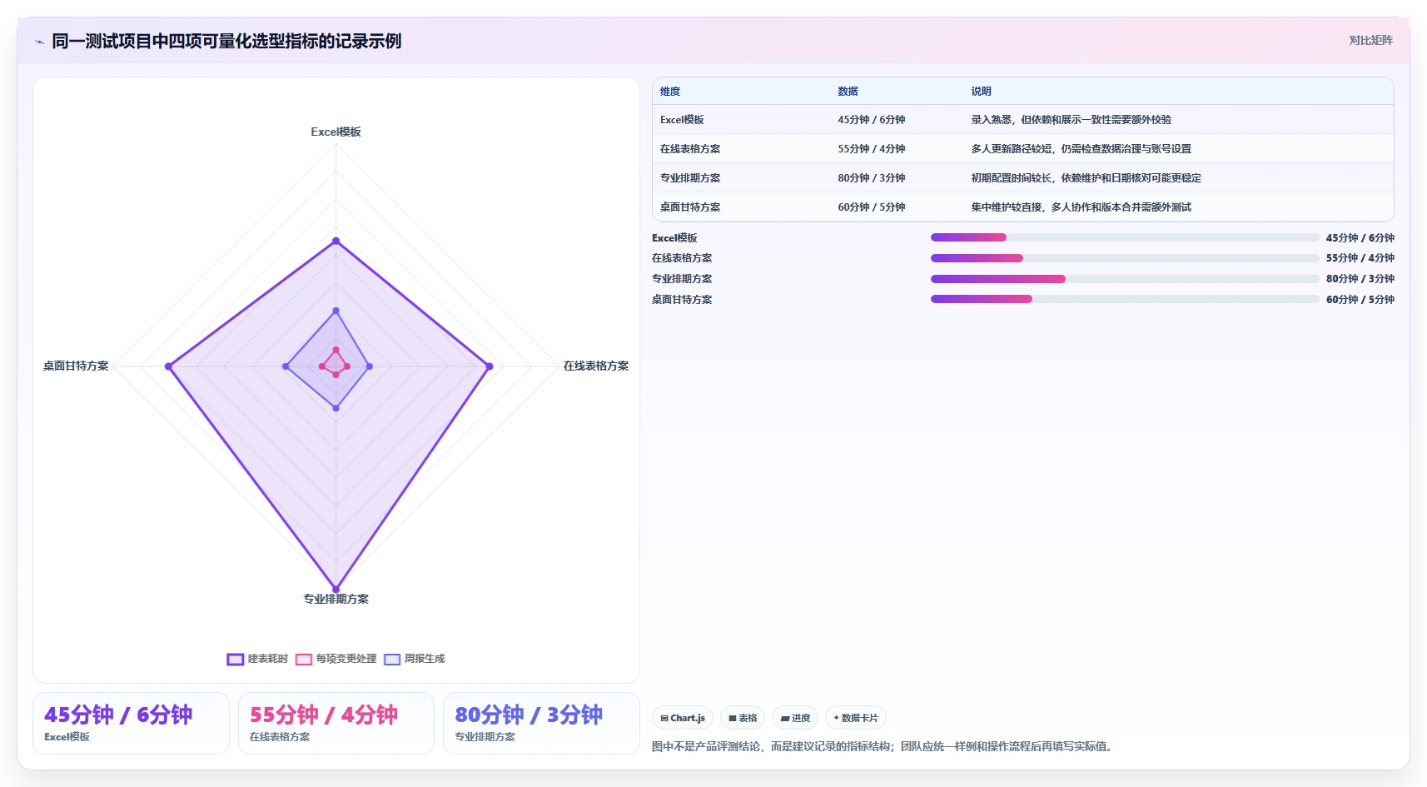1427x787 pixels.
Task: Click the note starting 多人更新路径较短
Action: coord(1081,149)
